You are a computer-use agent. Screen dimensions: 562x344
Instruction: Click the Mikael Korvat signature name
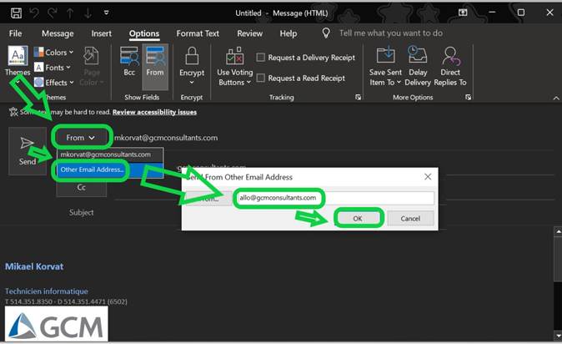(34, 266)
